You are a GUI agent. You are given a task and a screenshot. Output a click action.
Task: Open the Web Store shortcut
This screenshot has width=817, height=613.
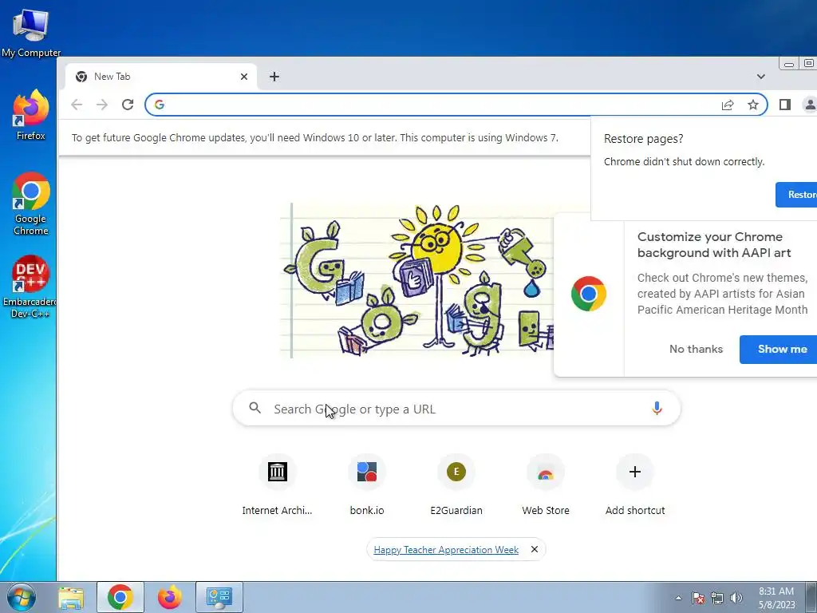pyautogui.click(x=546, y=484)
